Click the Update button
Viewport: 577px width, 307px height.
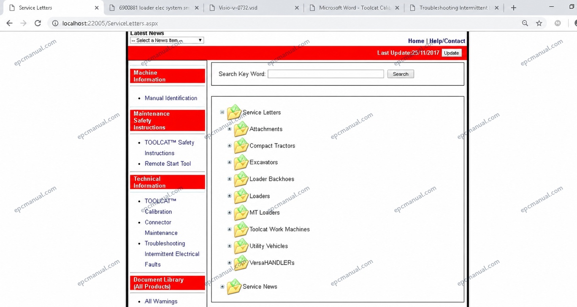[x=451, y=53]
